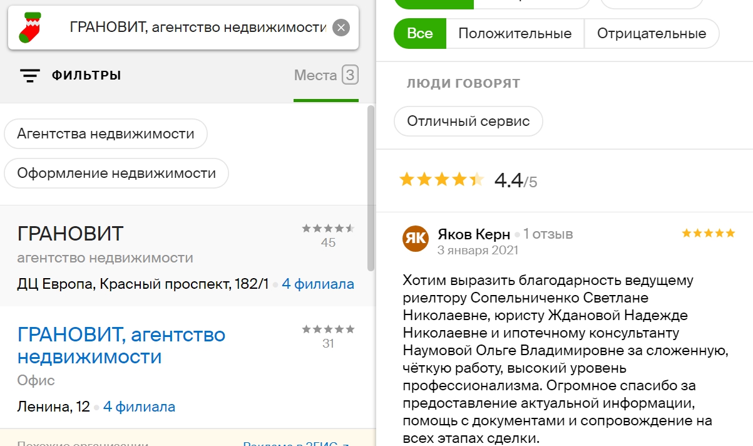Click the address Ленина, 12

[53, 407]
